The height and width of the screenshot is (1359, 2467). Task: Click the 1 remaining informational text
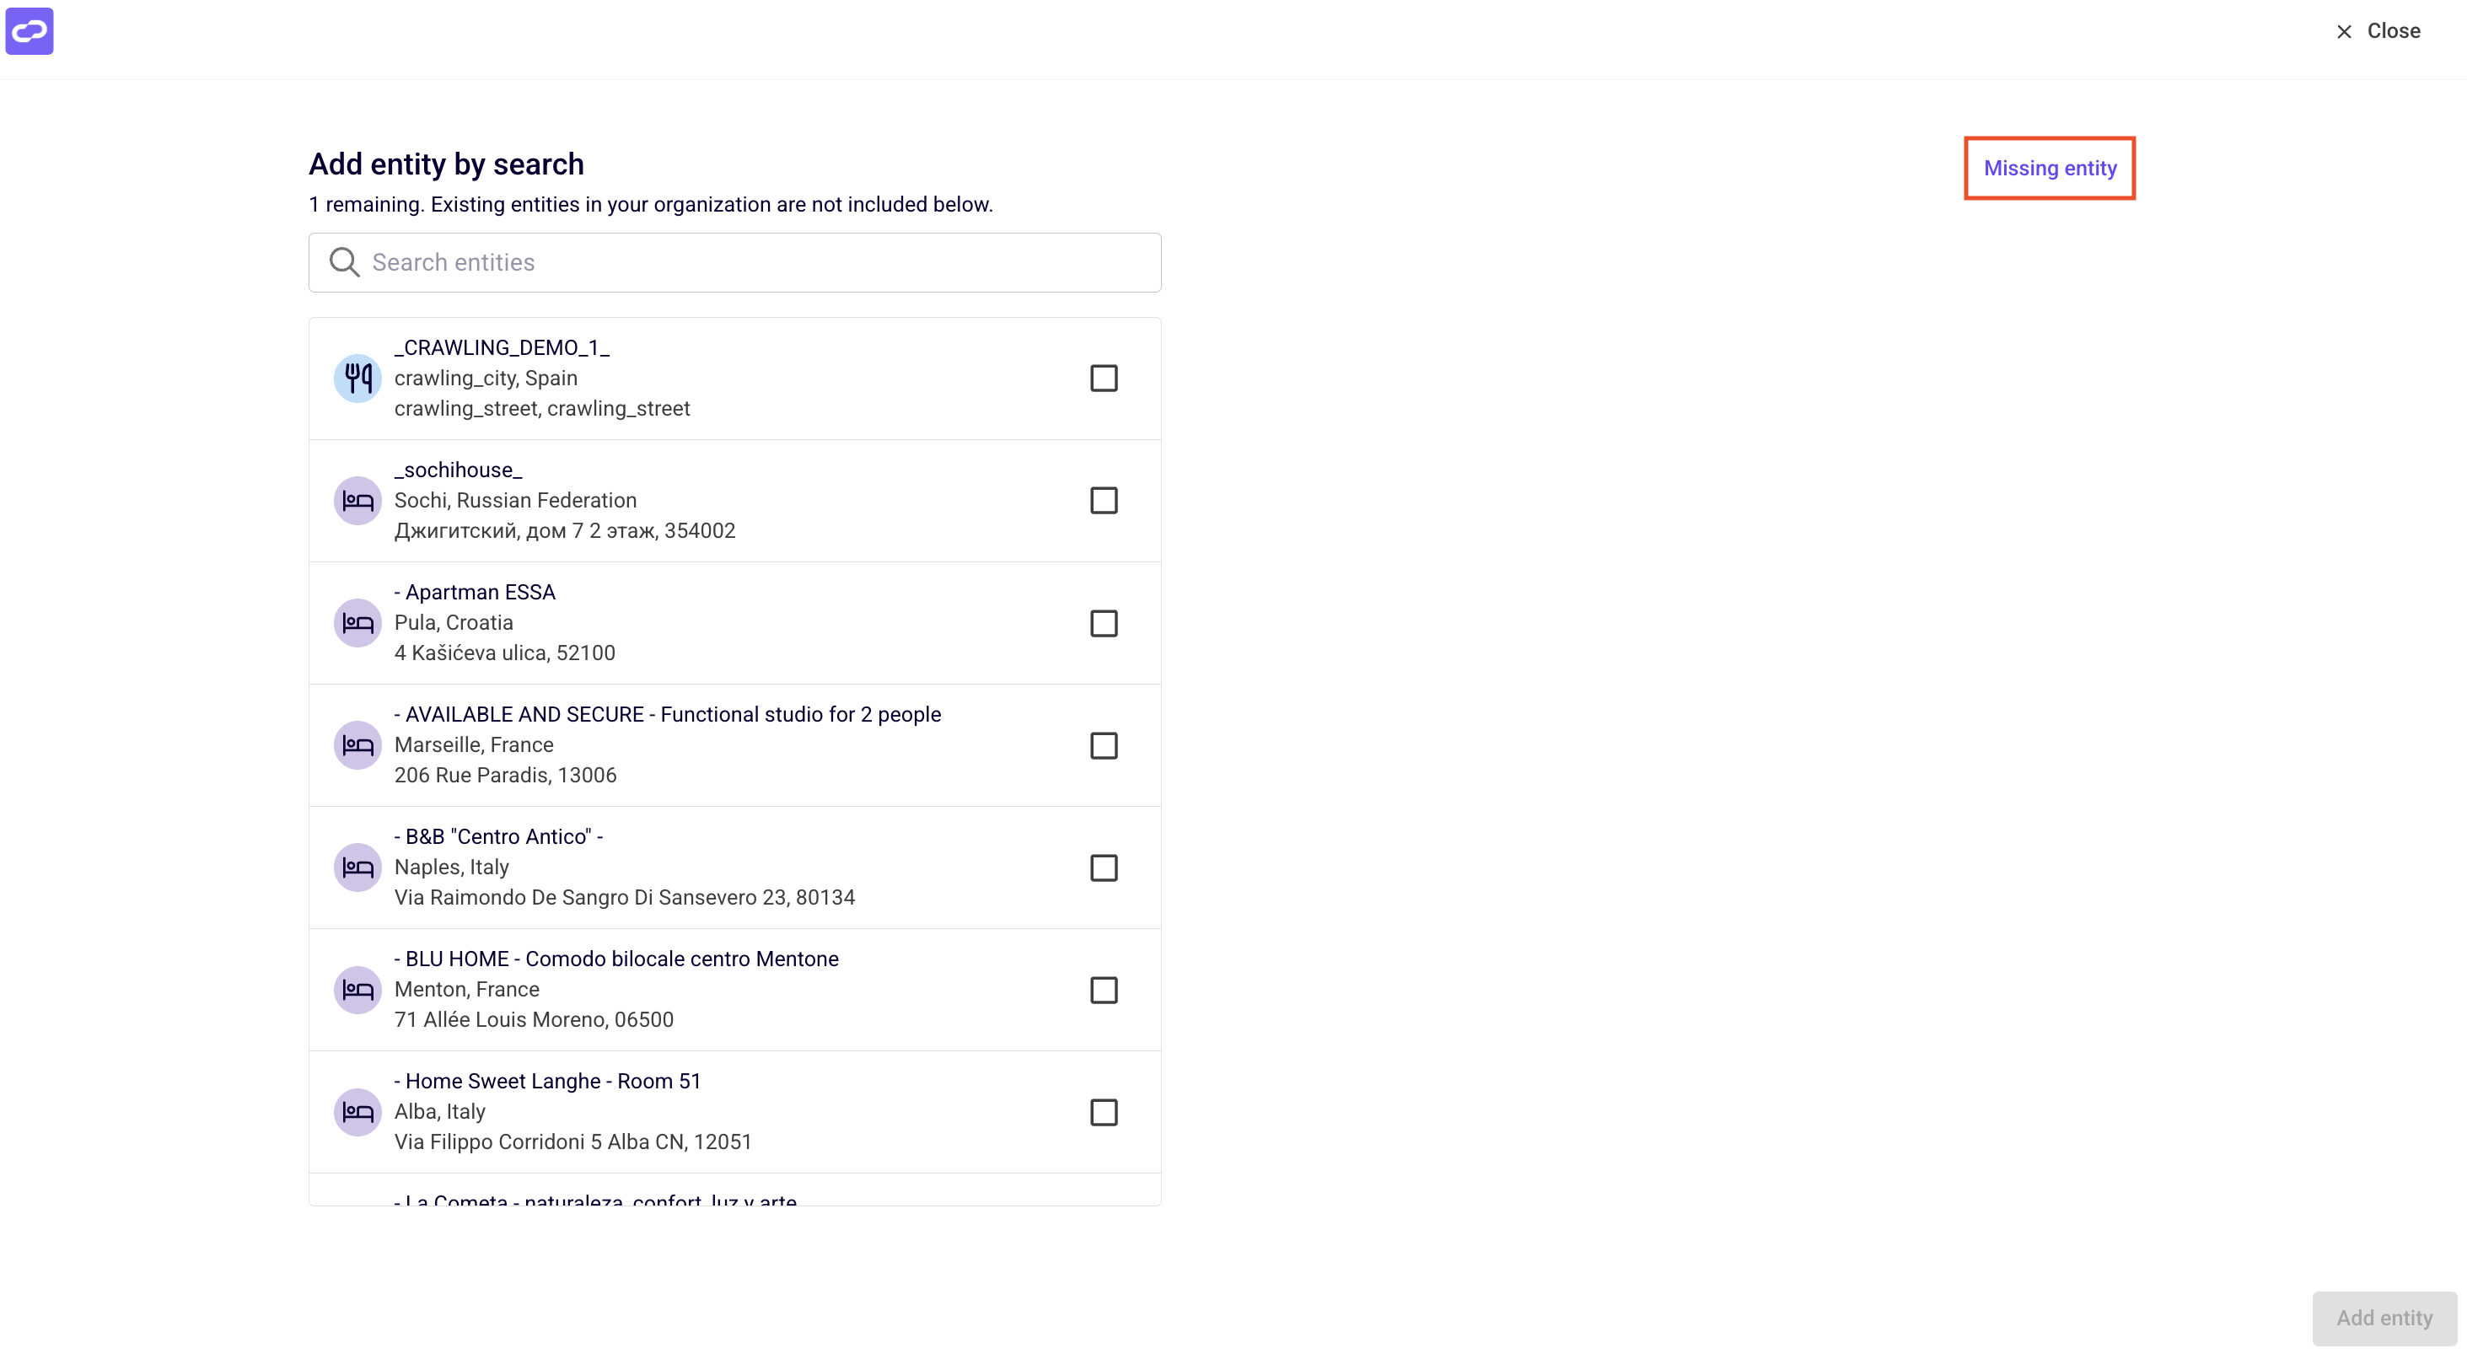pos(650,205)
